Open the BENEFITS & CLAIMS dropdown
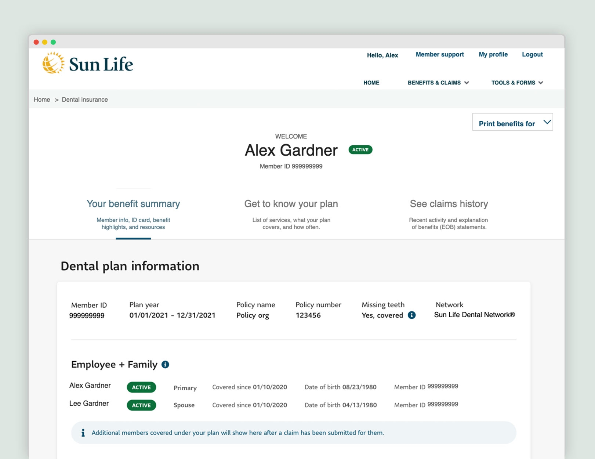The image size is (595, 459). click(x=438, y=83)
